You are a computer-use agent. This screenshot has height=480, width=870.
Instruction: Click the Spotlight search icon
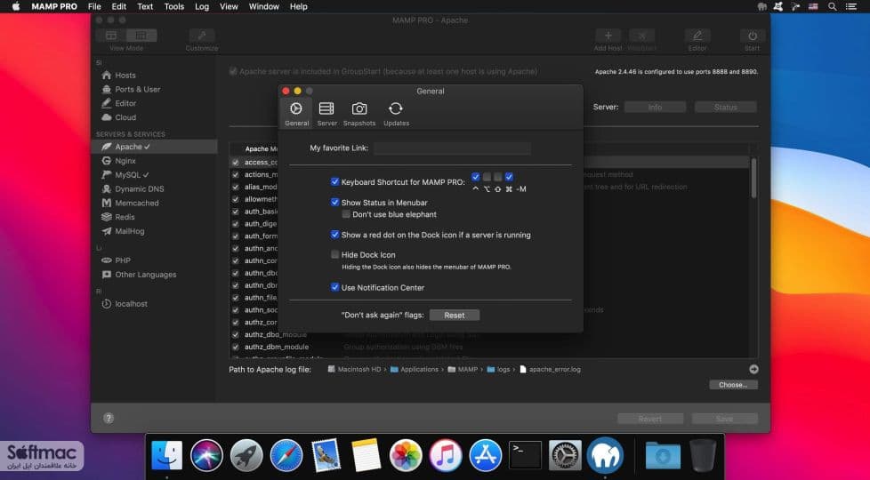833,6
